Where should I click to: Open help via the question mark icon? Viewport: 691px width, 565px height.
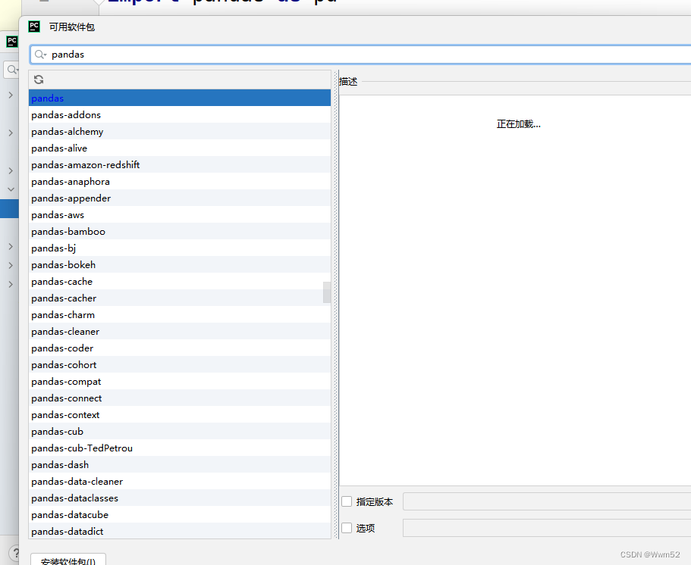coord(14,552)
